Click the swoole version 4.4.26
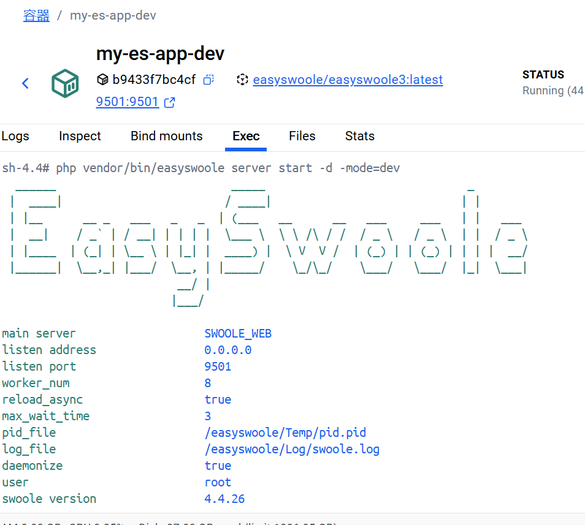 pos(224,499)
